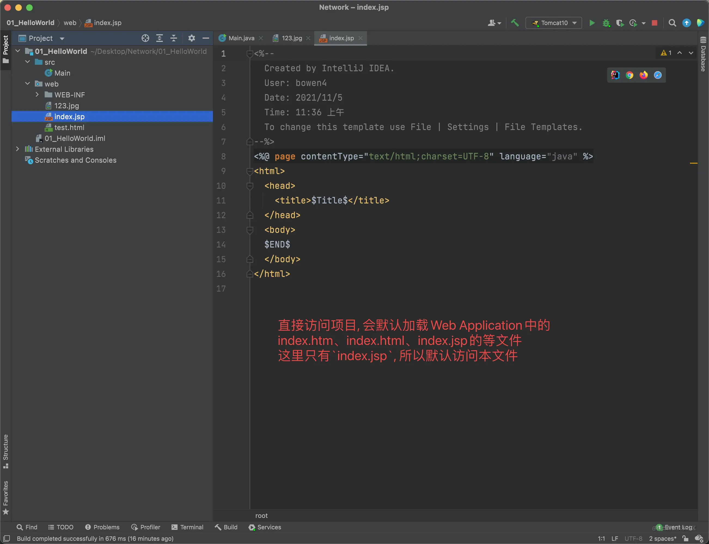The height and width of the screenshot is (544, 709).
Task: Open the Terminal tool window
Action: pyautogui.click(x=187, y=527)
